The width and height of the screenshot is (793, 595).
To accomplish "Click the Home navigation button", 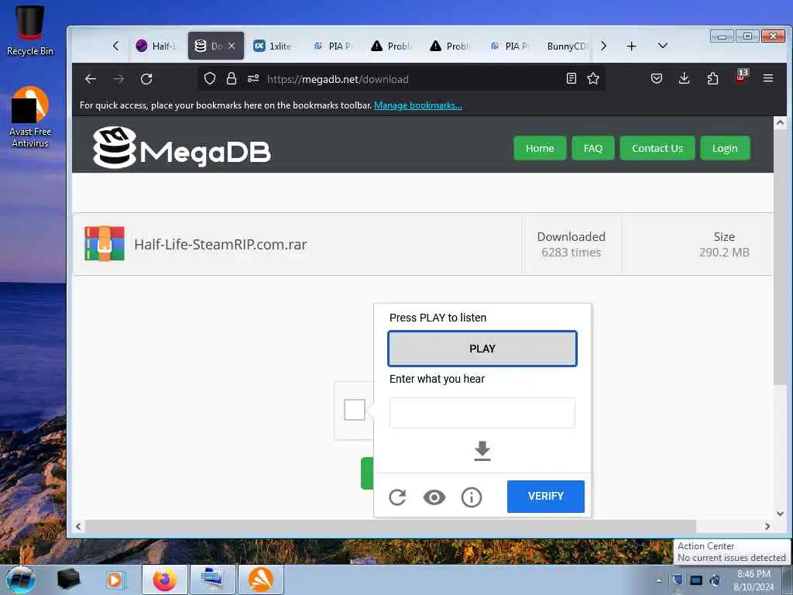I will [540, 148].
